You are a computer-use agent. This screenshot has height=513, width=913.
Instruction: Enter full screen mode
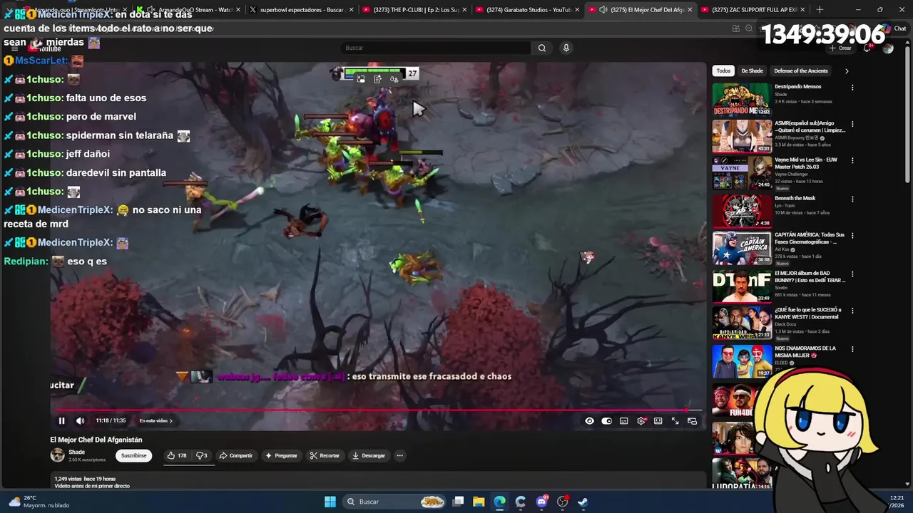[x=675, y=421]
